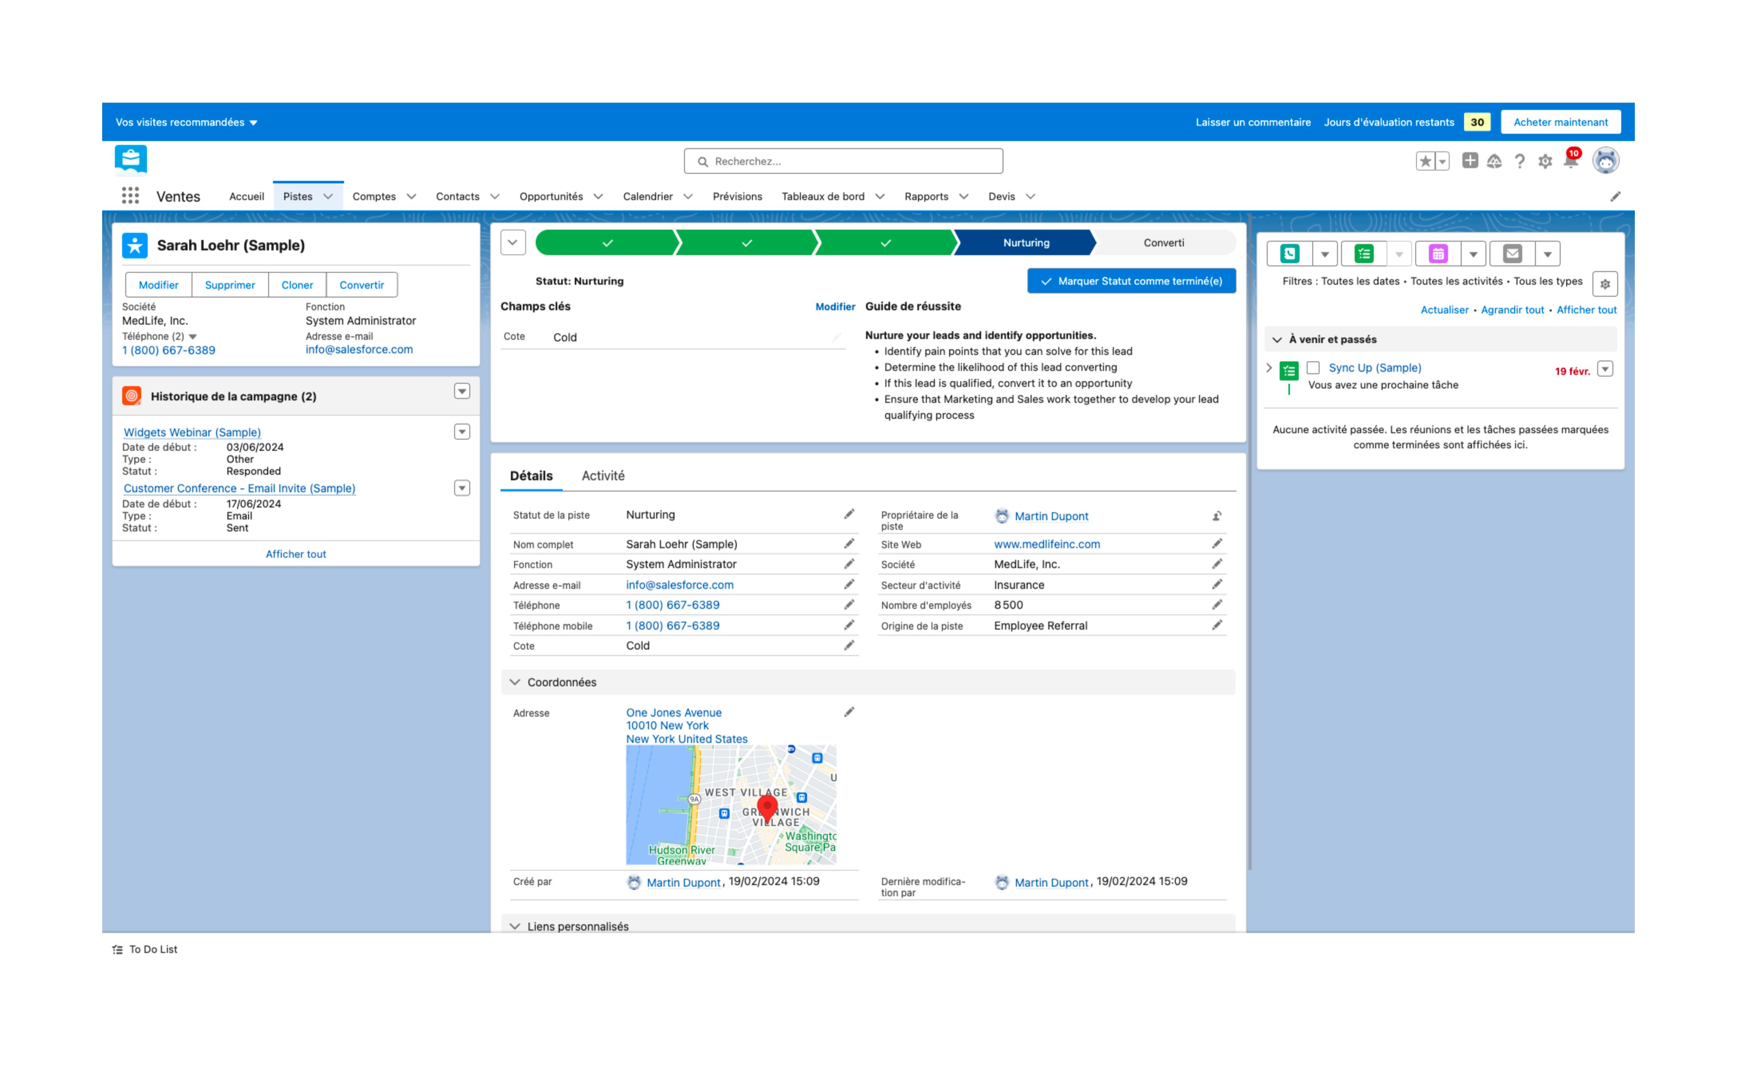1737x1067 pixels.
Task: Edit the Origine de la piste pencil
Action: click(x=1216, y=625)
